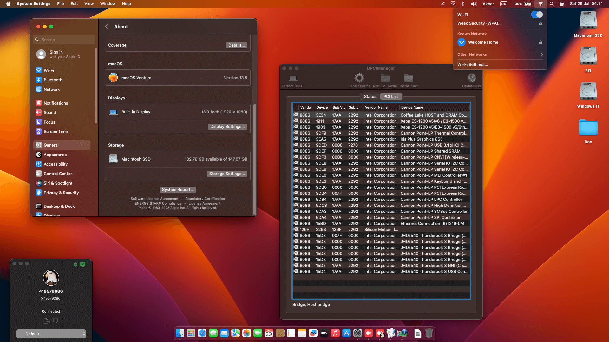Open the Trash from the Dock
The width and height of the screenshot is (609, 342).
(429, 333)
